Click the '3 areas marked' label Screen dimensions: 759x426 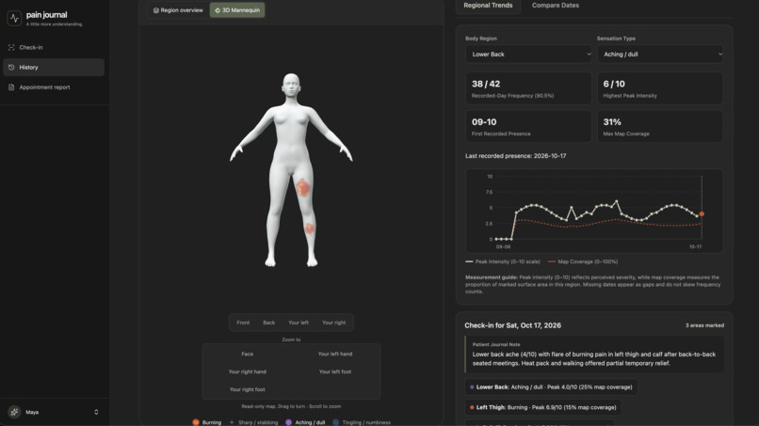click(704, 325)
